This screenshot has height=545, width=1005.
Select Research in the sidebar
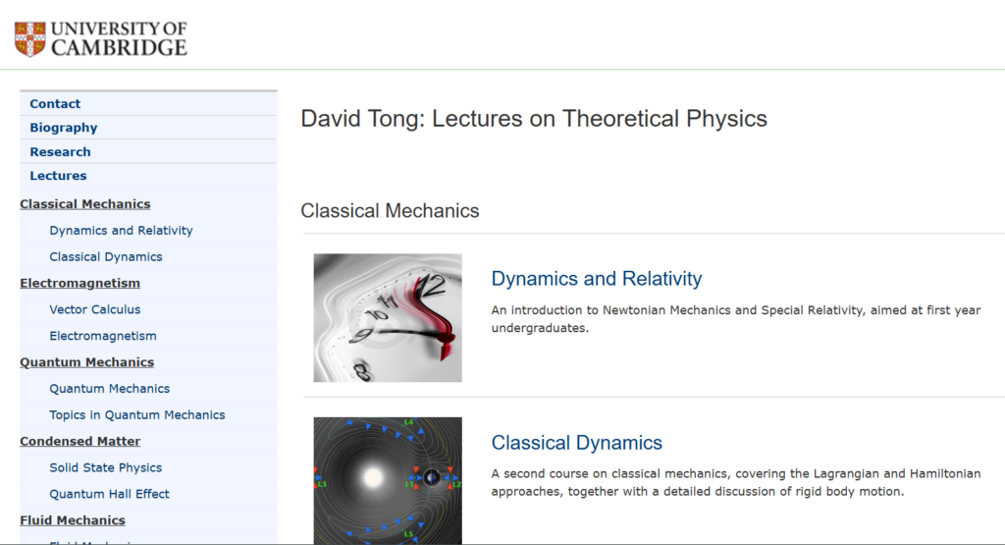pyautogui.click(x=60, y=152)
